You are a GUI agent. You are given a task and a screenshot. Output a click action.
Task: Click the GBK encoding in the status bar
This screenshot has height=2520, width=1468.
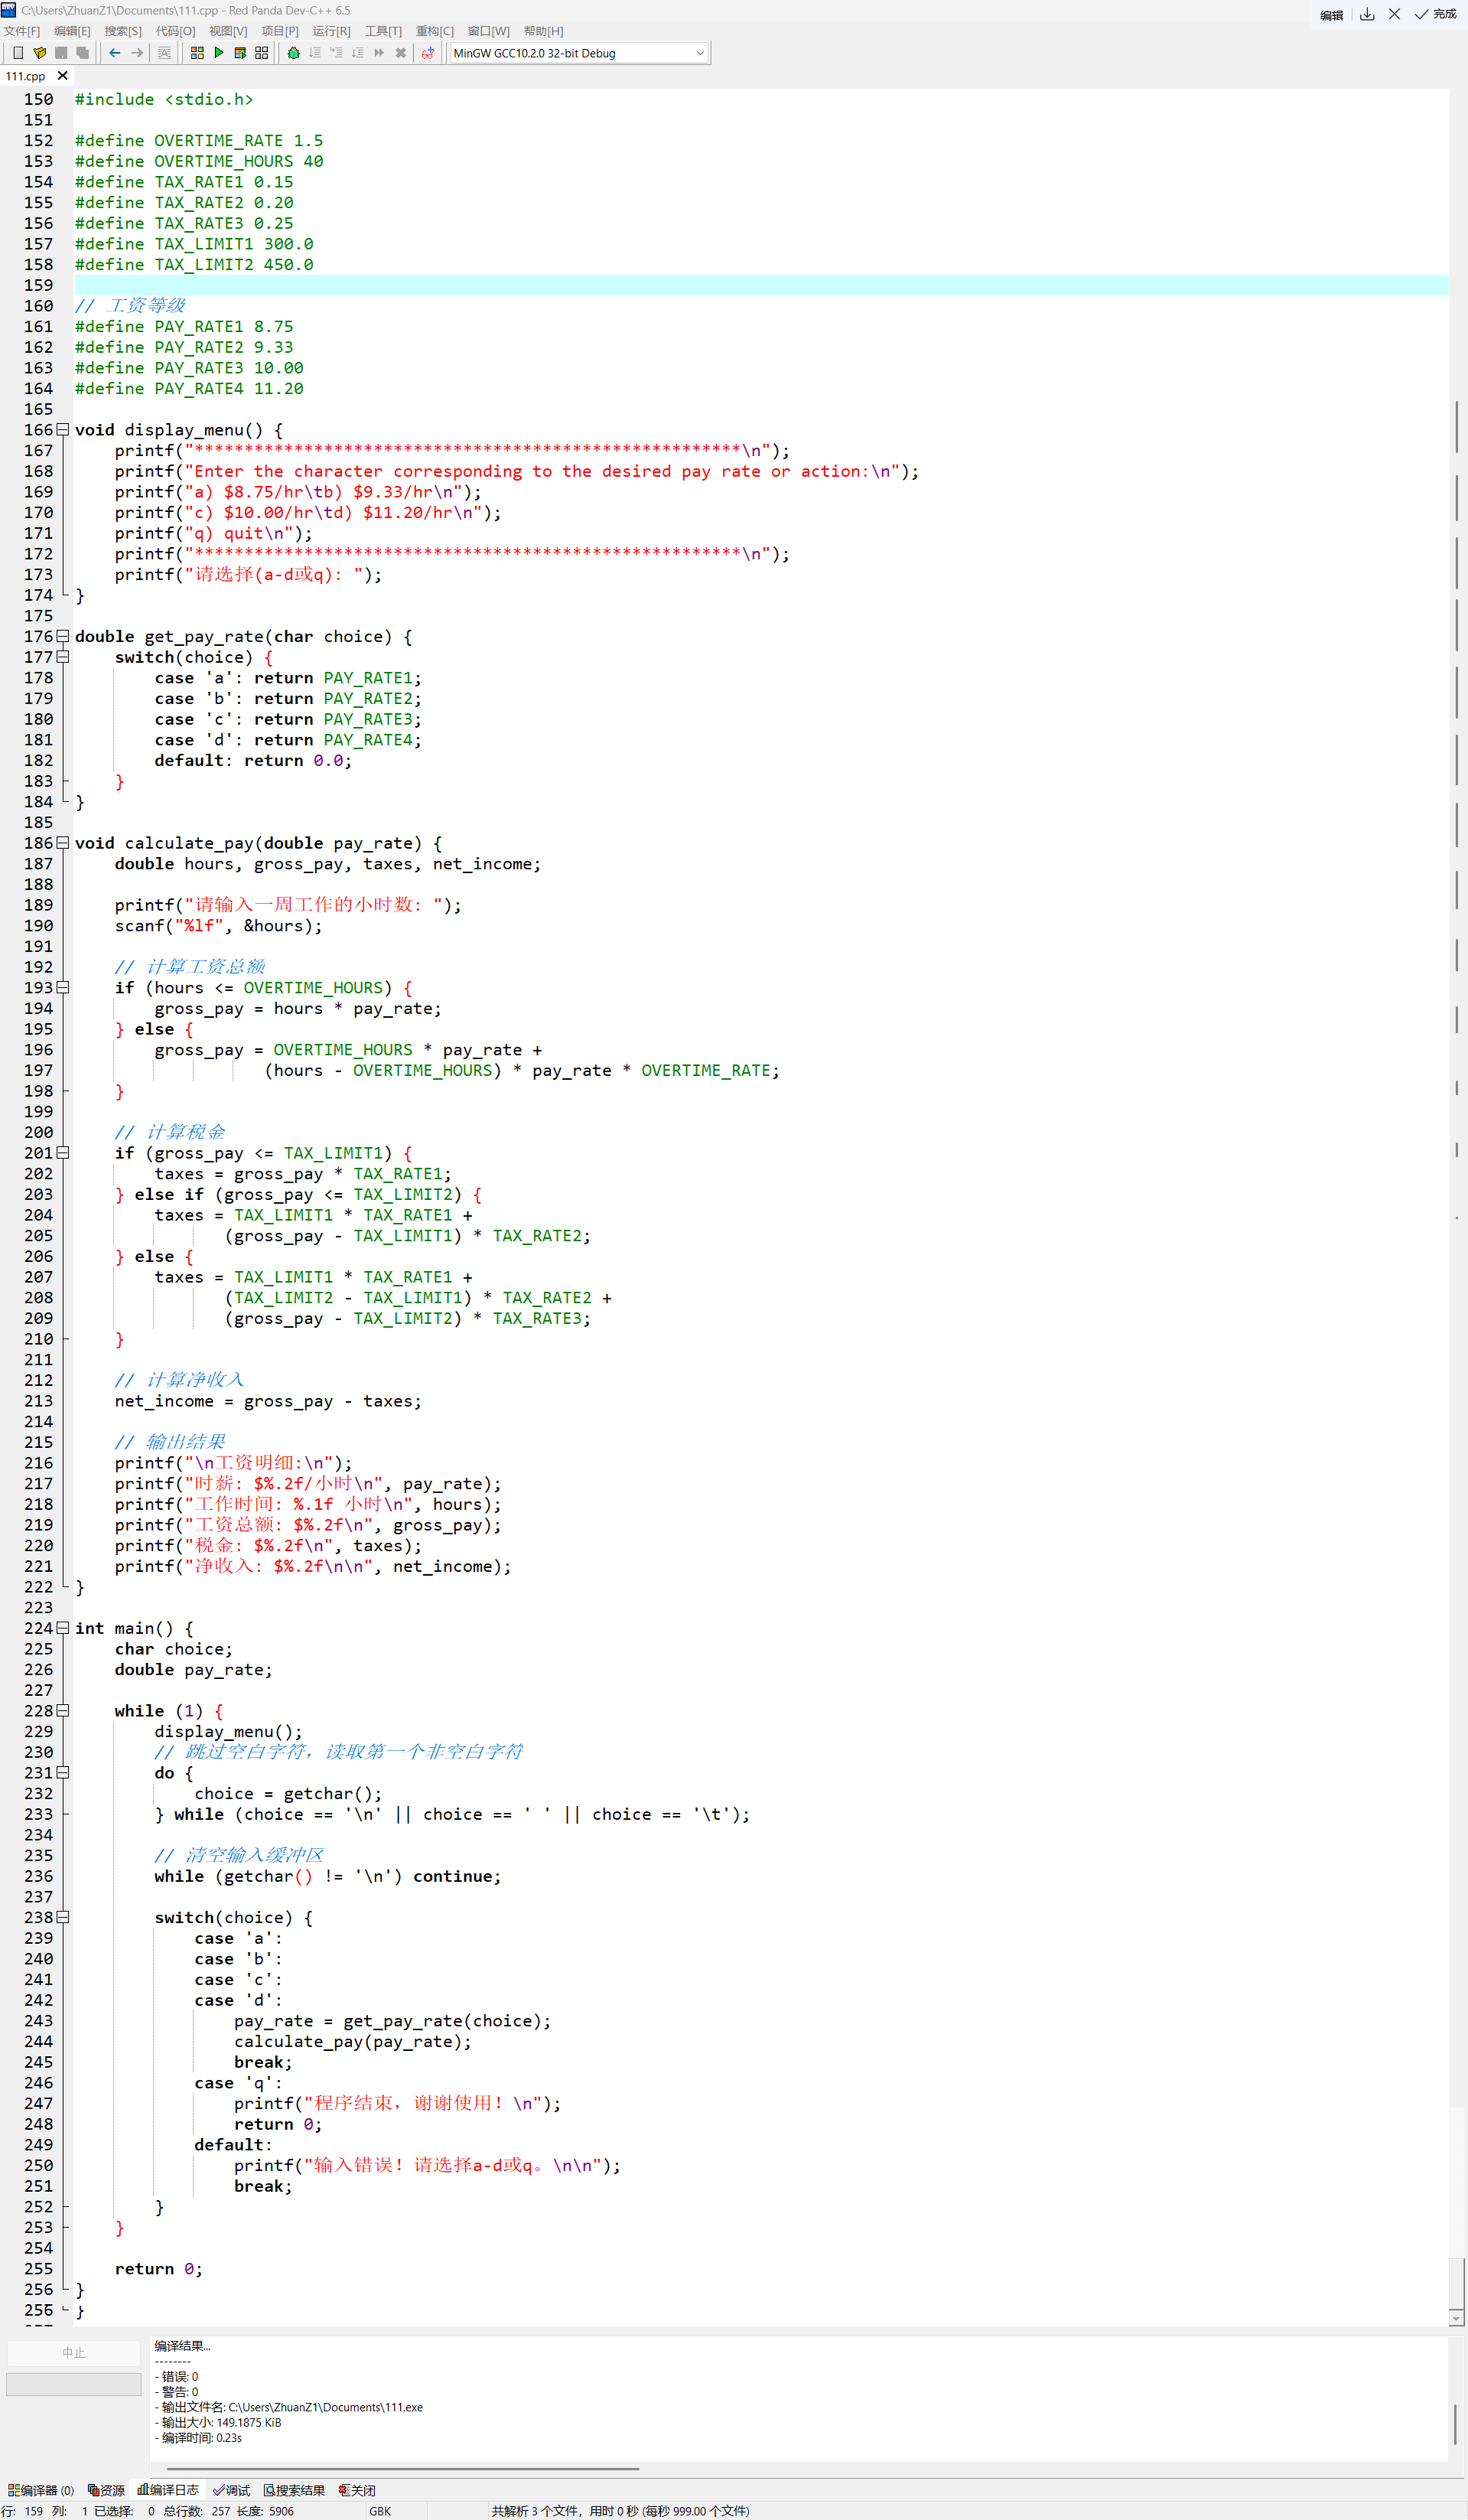point(379,2511)
